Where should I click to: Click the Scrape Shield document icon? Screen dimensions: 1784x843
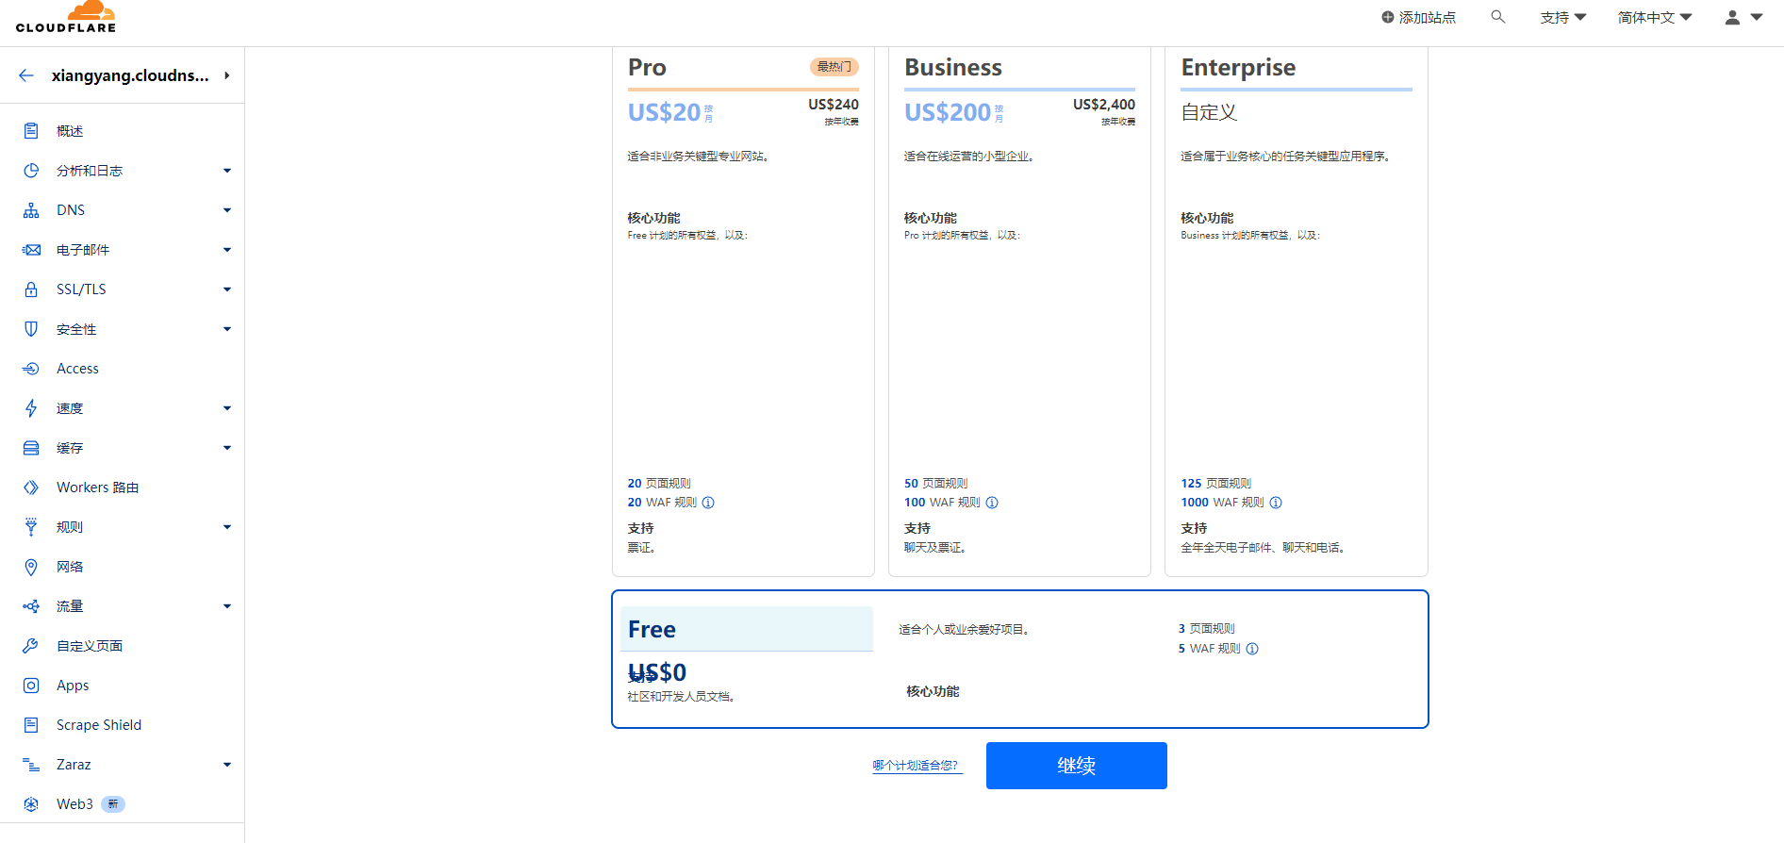point(31,725)
